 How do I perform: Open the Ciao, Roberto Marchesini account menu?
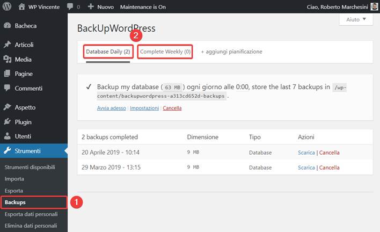(338, 7)
